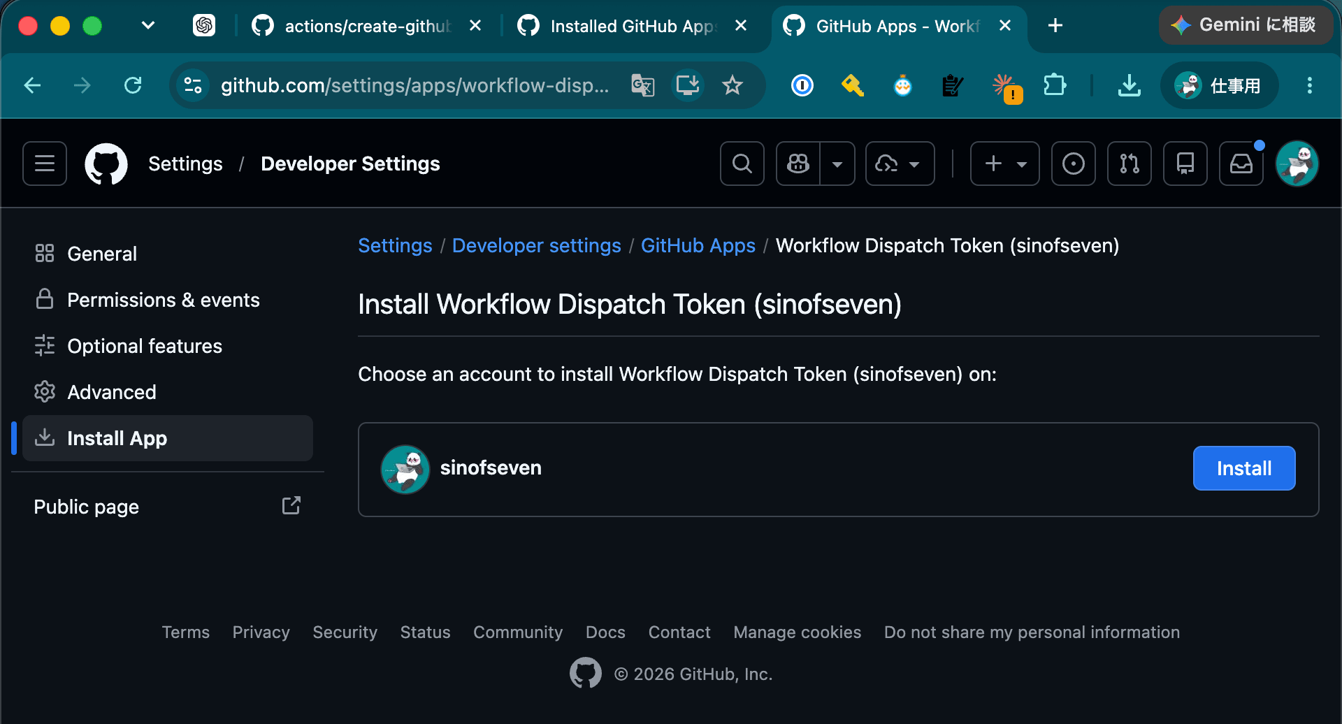The height and width of the screenshot is (724, 1342).
Task: Open the Terms footer link
Action: (x=186, y=632)
